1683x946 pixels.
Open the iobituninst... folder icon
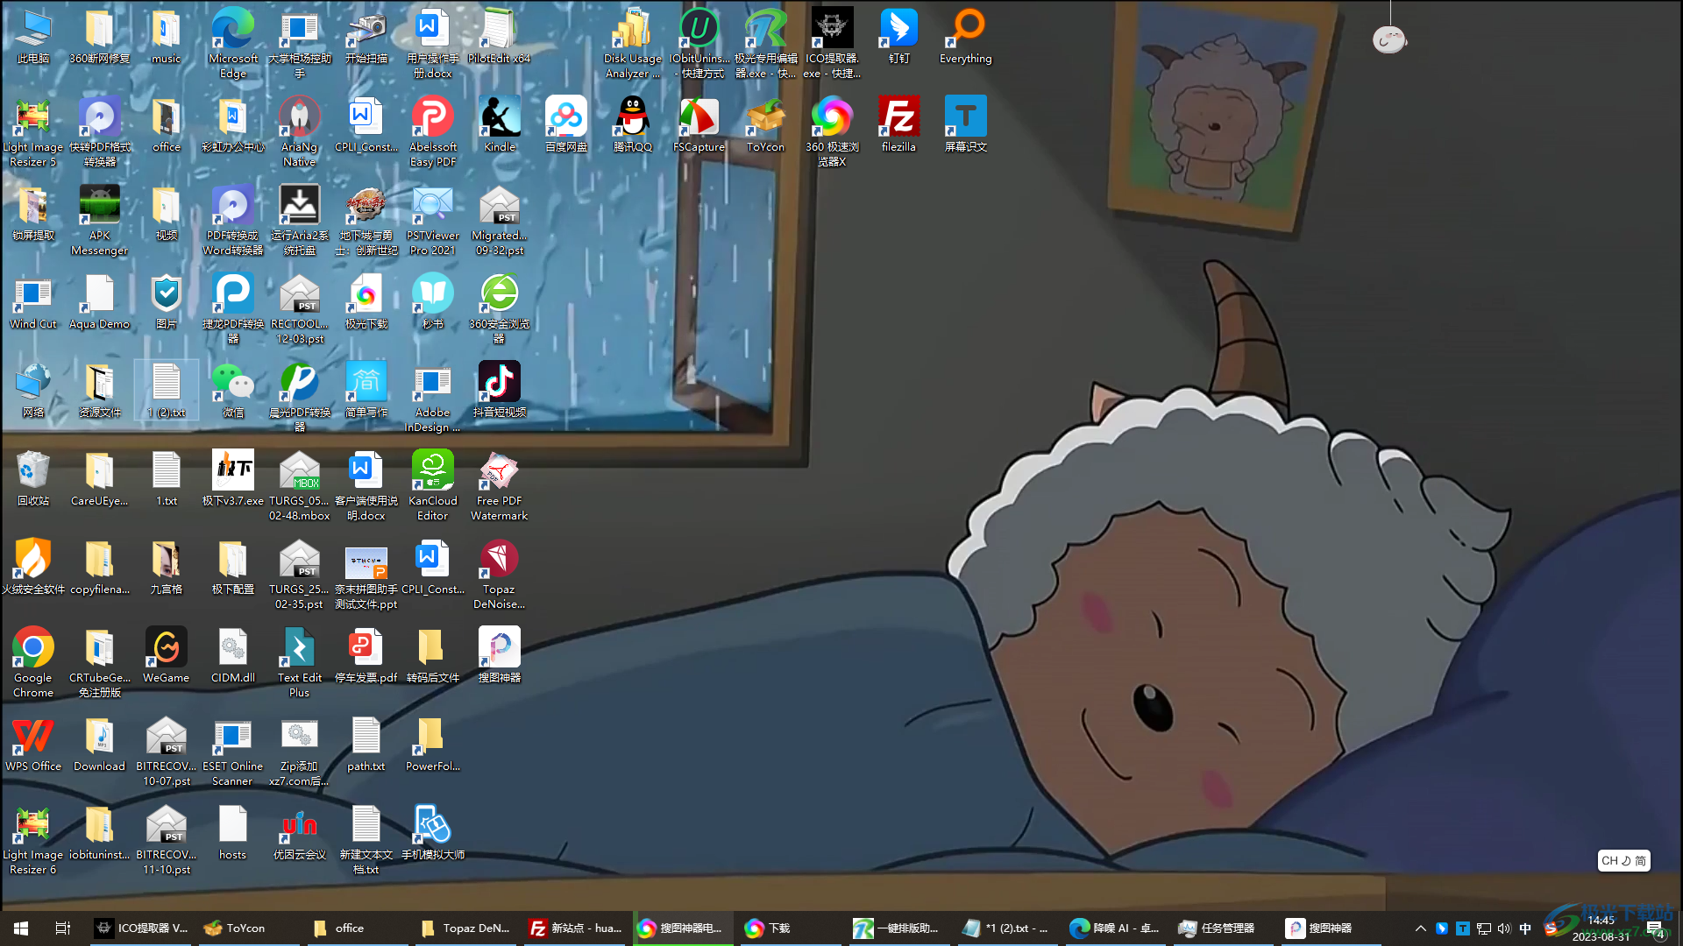(x=100, y=832)
